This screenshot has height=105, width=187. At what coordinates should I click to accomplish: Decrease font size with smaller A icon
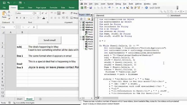(46, 13)
